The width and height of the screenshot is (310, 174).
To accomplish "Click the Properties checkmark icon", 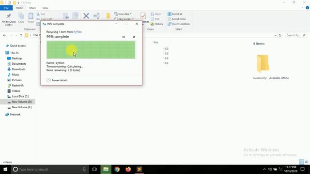I will point(143,16).
